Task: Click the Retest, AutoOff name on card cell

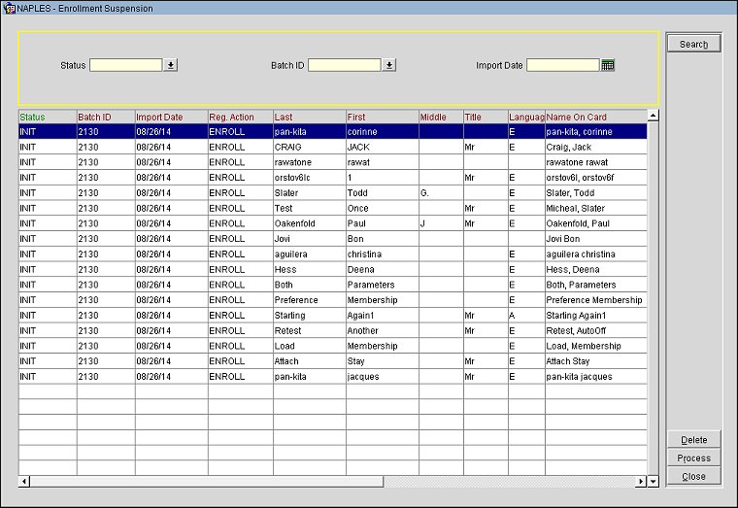Action: 596,330
